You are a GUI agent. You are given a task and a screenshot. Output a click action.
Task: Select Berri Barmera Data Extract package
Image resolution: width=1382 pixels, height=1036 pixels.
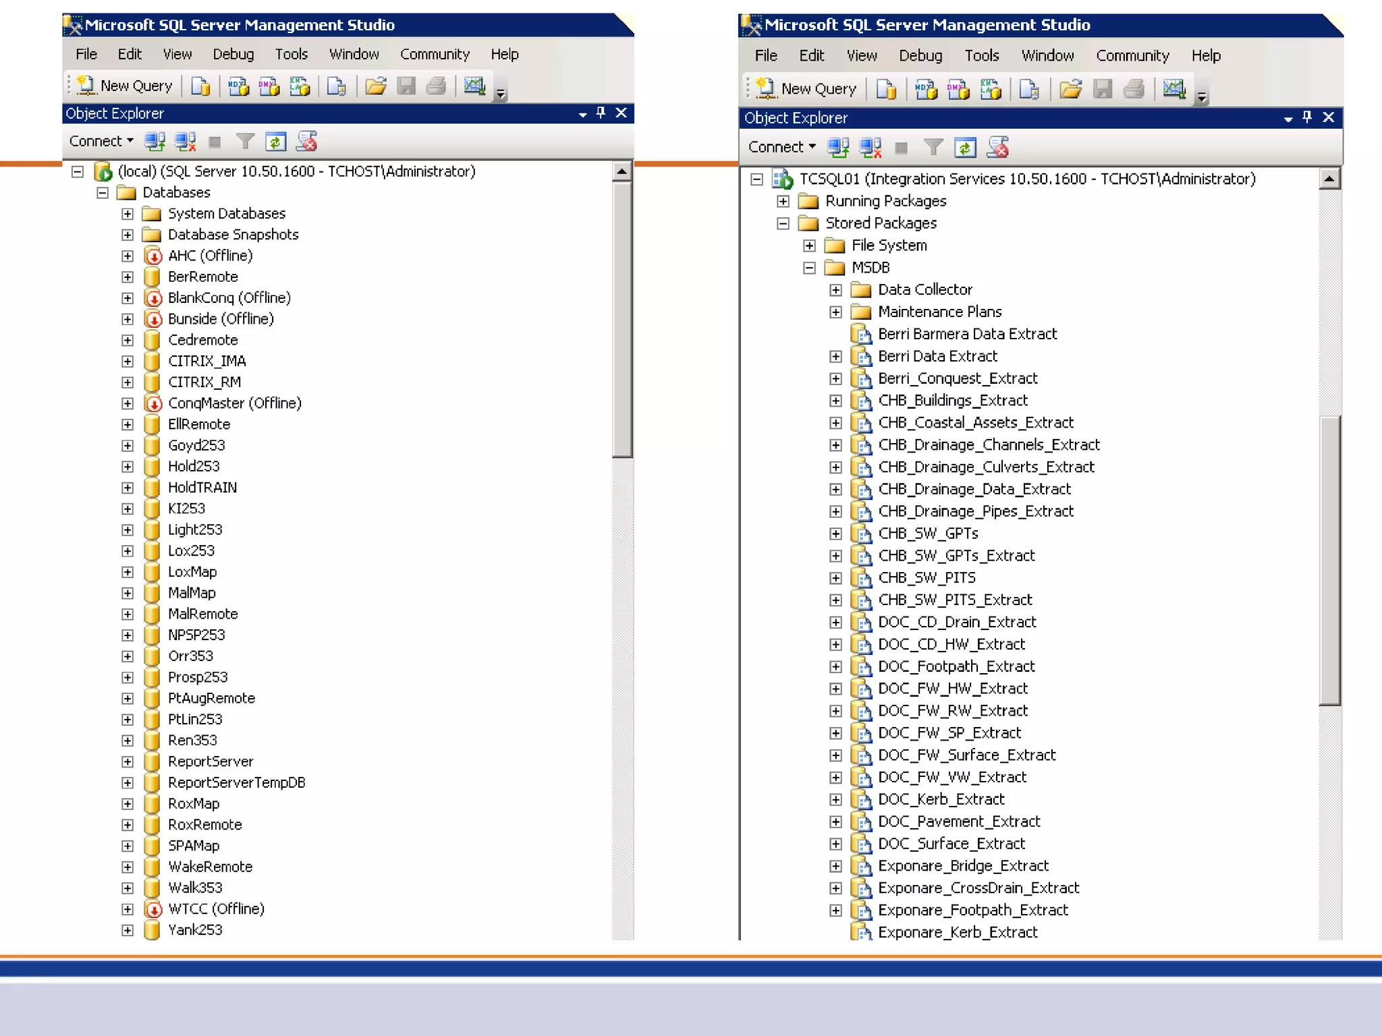point(967,334)
